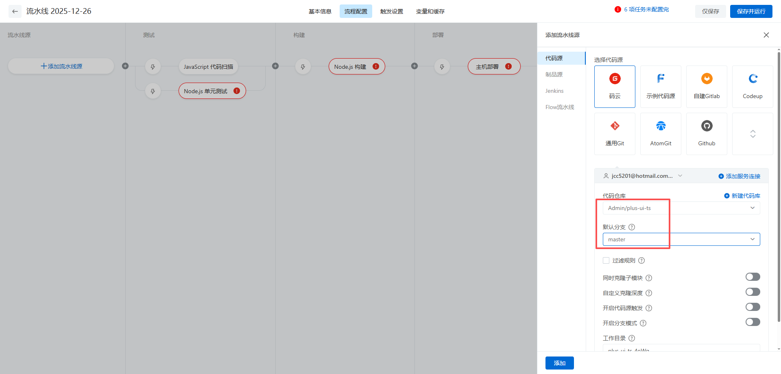This screenshot has height=374, width=781.
Task: Show help for 同时克隆子模块
Action: pyautogui.click(x=649, y=278)
